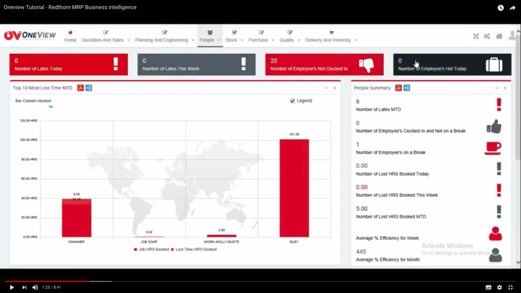This screenshot has height=293, width=521.
Task: Click the Number of Employee's Not Clocked In tile
Action: (324, 65)
